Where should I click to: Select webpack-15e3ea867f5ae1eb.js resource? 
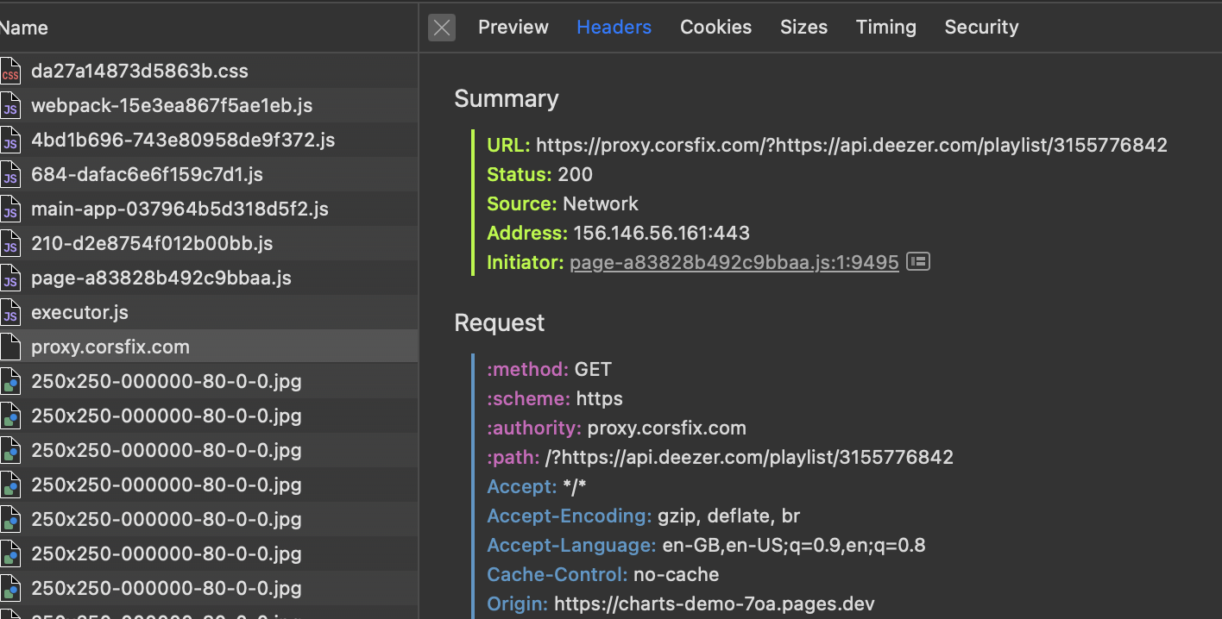click(x=209, y=105)
